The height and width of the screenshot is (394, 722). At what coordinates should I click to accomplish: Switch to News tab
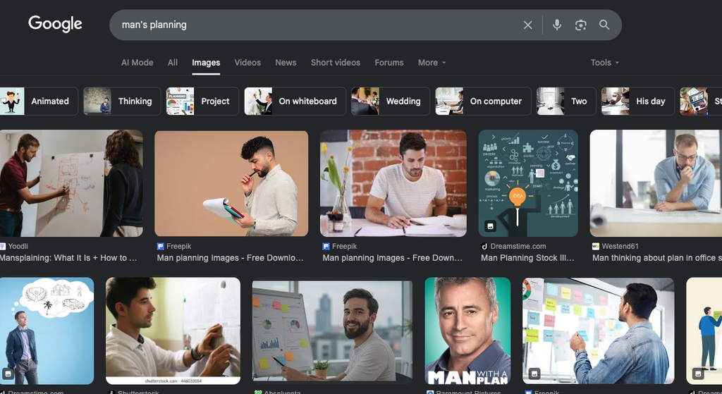(x=286, y=63)
